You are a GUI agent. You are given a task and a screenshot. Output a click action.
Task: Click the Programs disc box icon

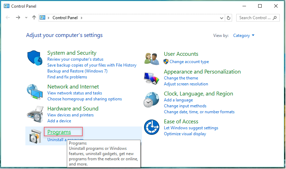coord(34,136)
